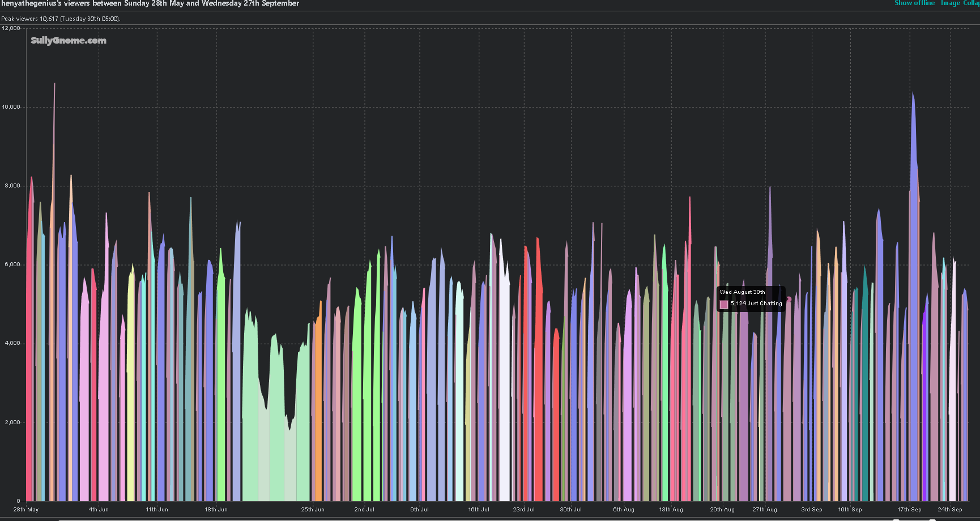Click the 5,124 Just Chatting tooltip text
This screenshot has width=980, height=521.
pos(756,304)
